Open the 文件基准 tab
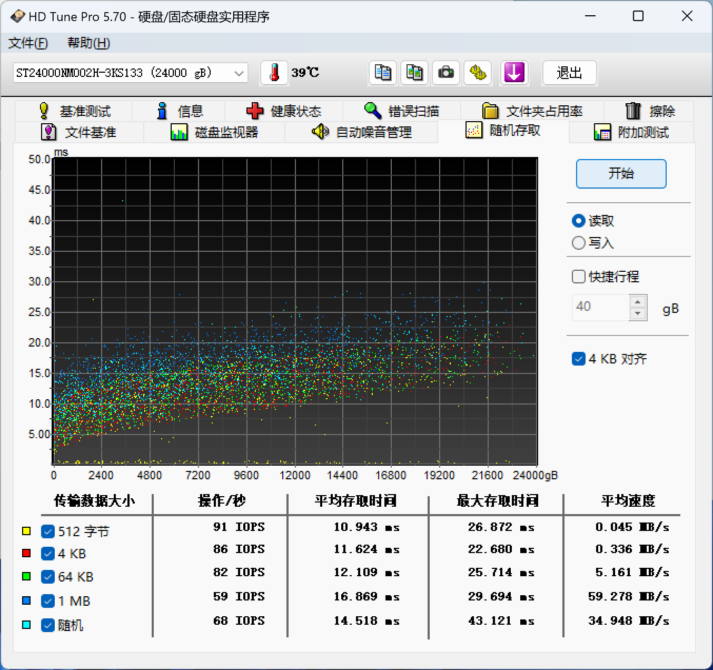Viewport: 713px width, 670px height. pos(79,132)
